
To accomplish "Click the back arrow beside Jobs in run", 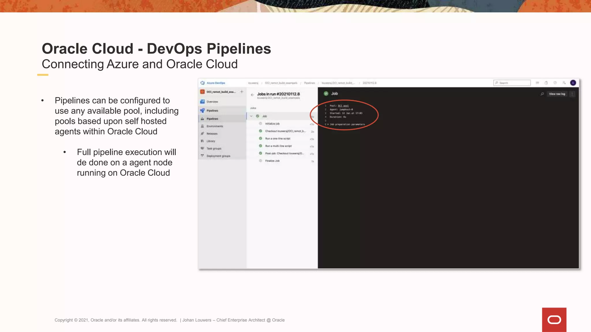I will [253, 95].
